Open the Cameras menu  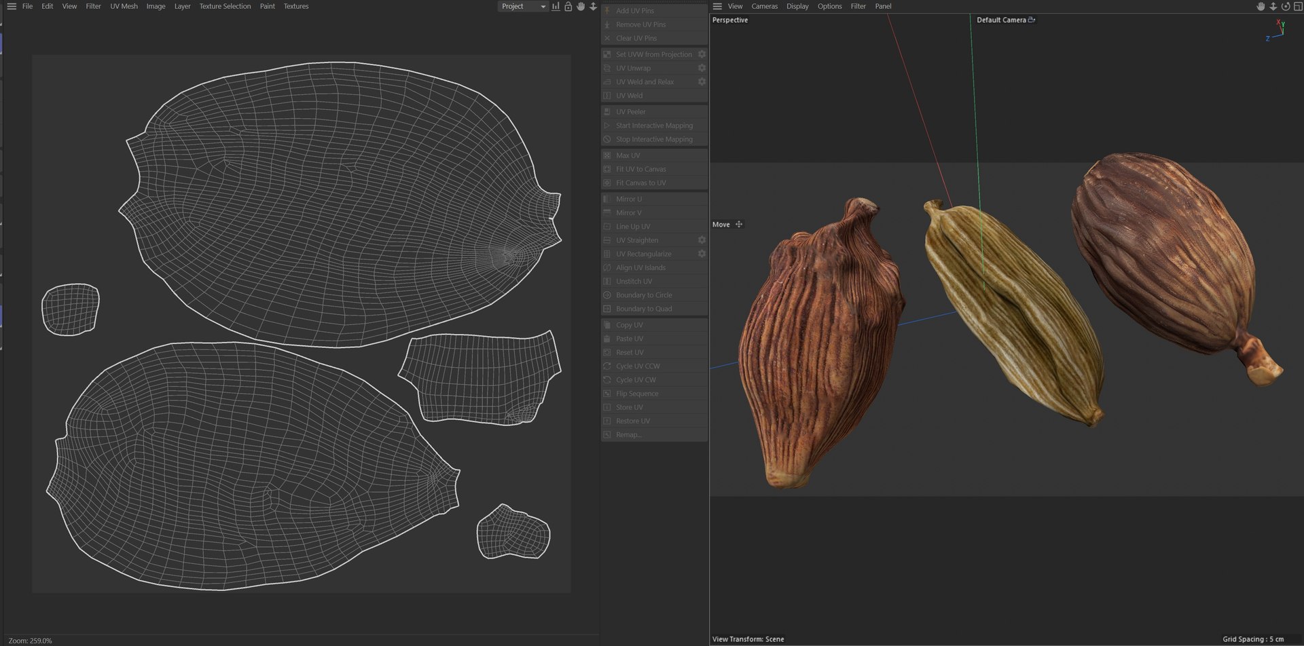[764, 6]
